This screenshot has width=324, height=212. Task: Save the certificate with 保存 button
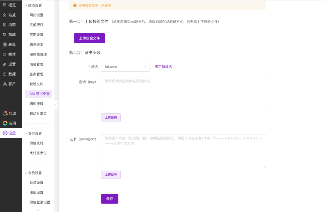[x=109, y=199]
